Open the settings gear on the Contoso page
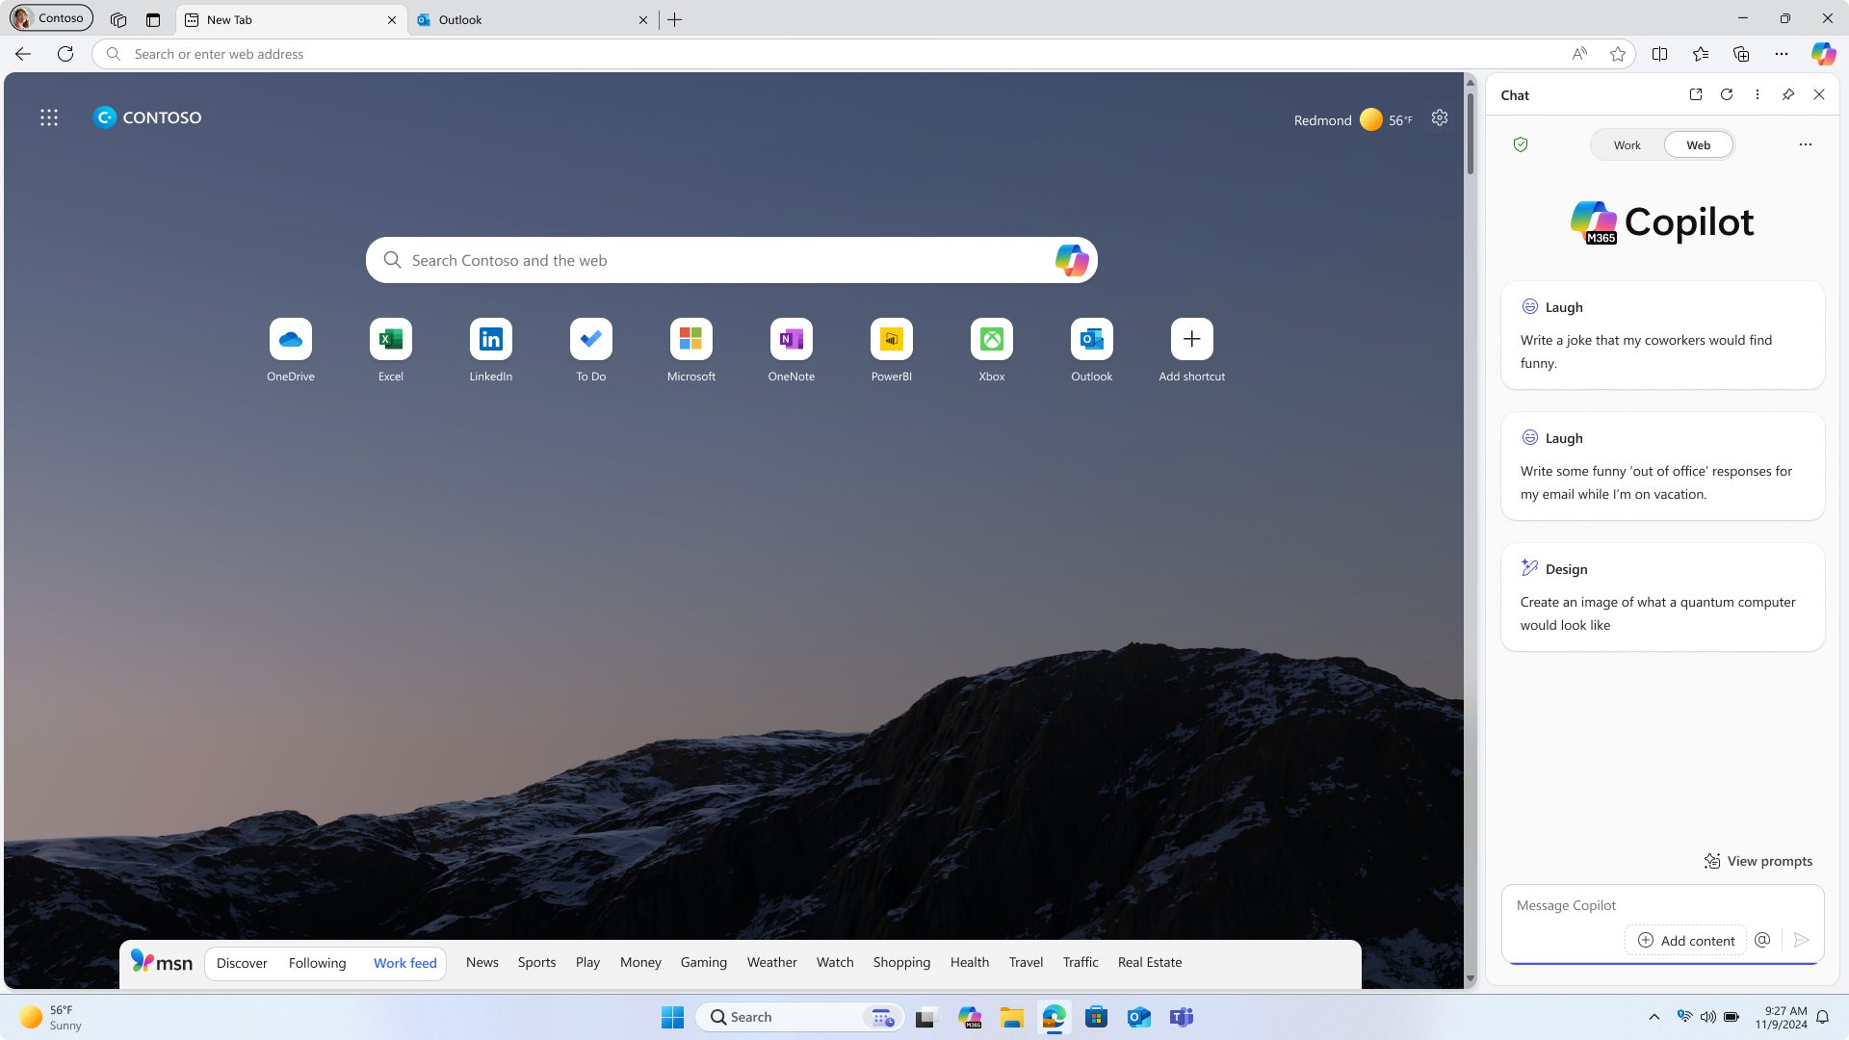The image size is (1849, 1040). coord(1439,117)
